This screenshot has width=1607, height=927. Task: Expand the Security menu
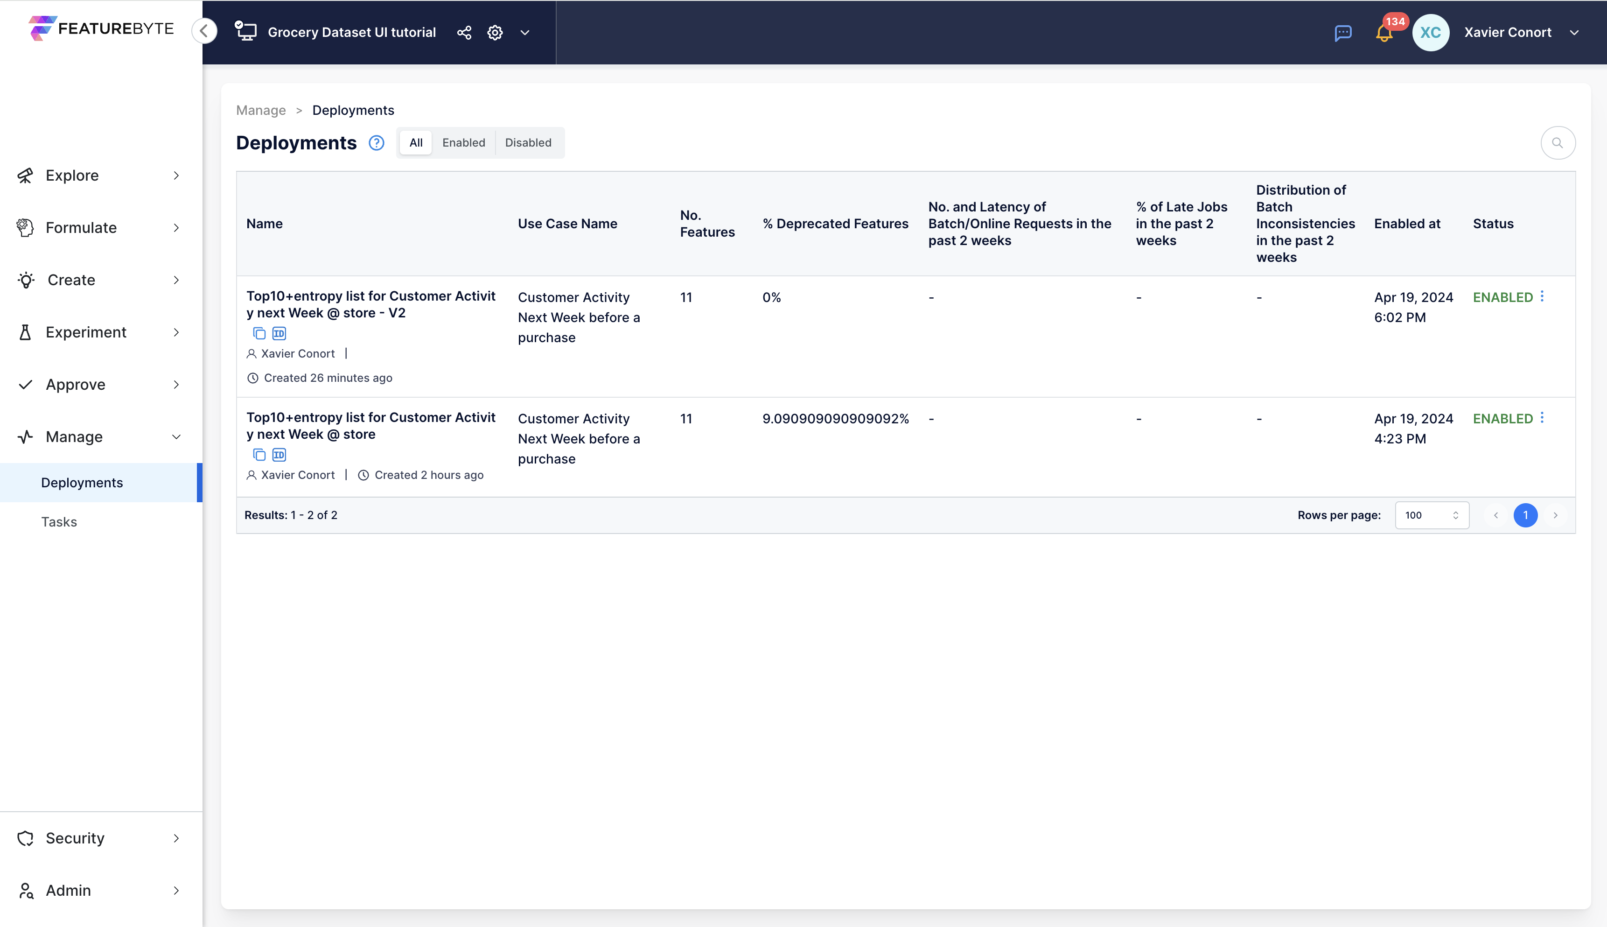pos(101,838)
